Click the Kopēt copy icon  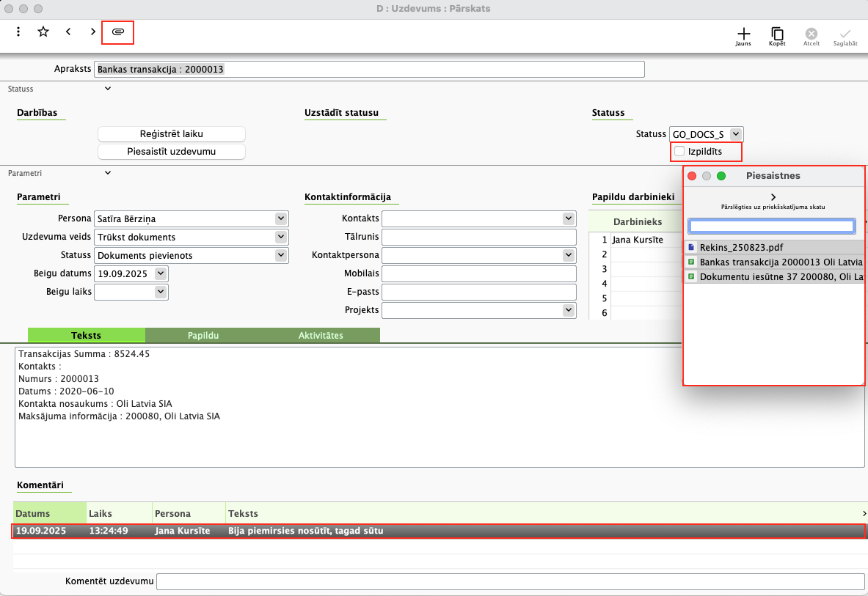click(777, 34)
